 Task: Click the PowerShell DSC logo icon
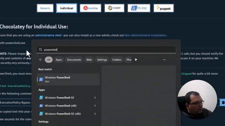point(134,8)
